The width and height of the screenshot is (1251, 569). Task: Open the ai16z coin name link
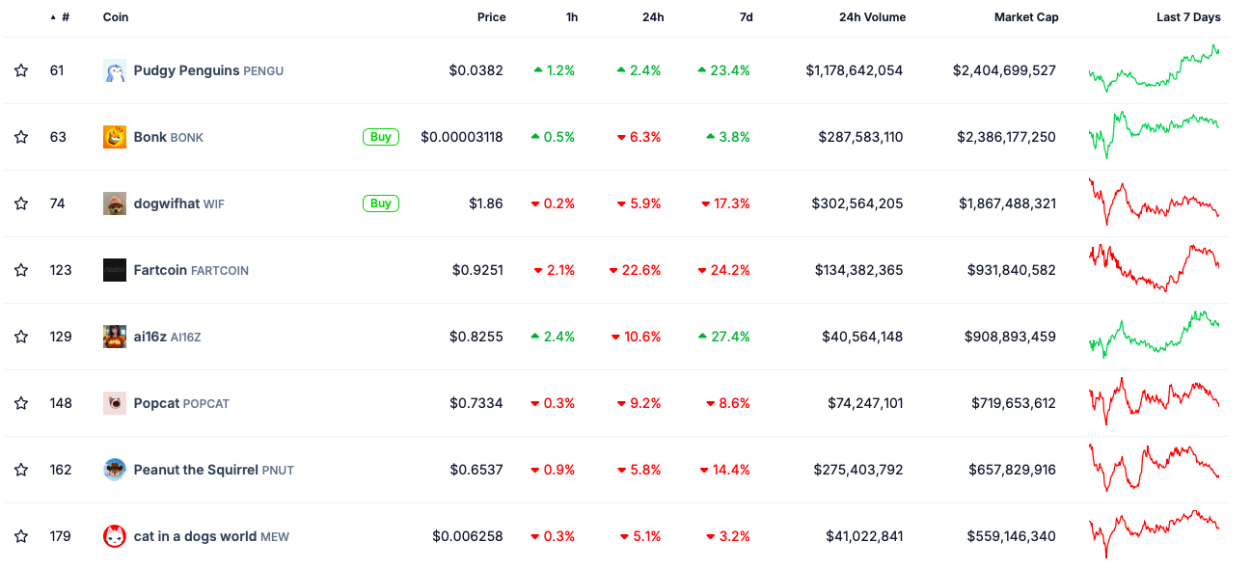click(x=149, y=337)
